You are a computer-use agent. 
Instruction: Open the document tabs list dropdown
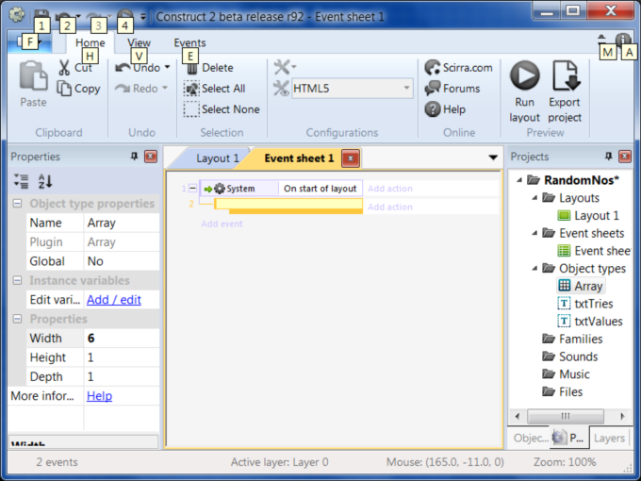click(493, 158)
